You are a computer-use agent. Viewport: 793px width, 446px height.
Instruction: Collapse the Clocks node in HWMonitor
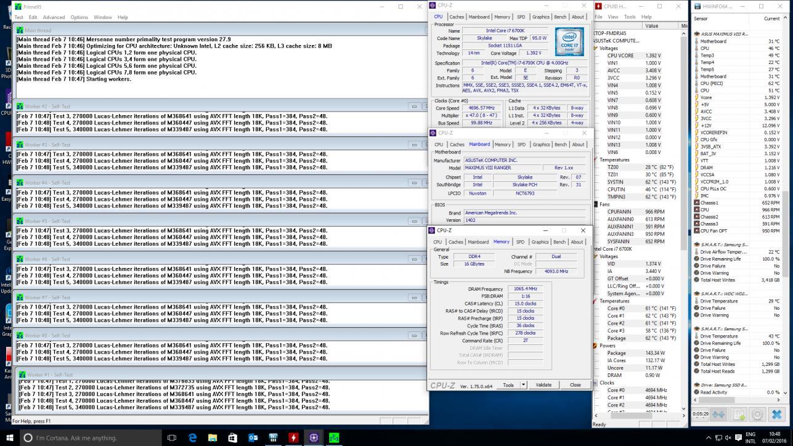coord(595,383)
